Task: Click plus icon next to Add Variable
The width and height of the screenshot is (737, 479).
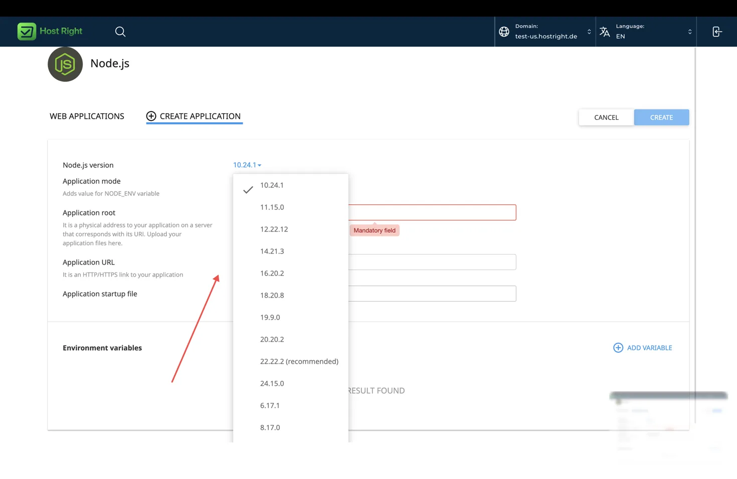Action: 618,348
